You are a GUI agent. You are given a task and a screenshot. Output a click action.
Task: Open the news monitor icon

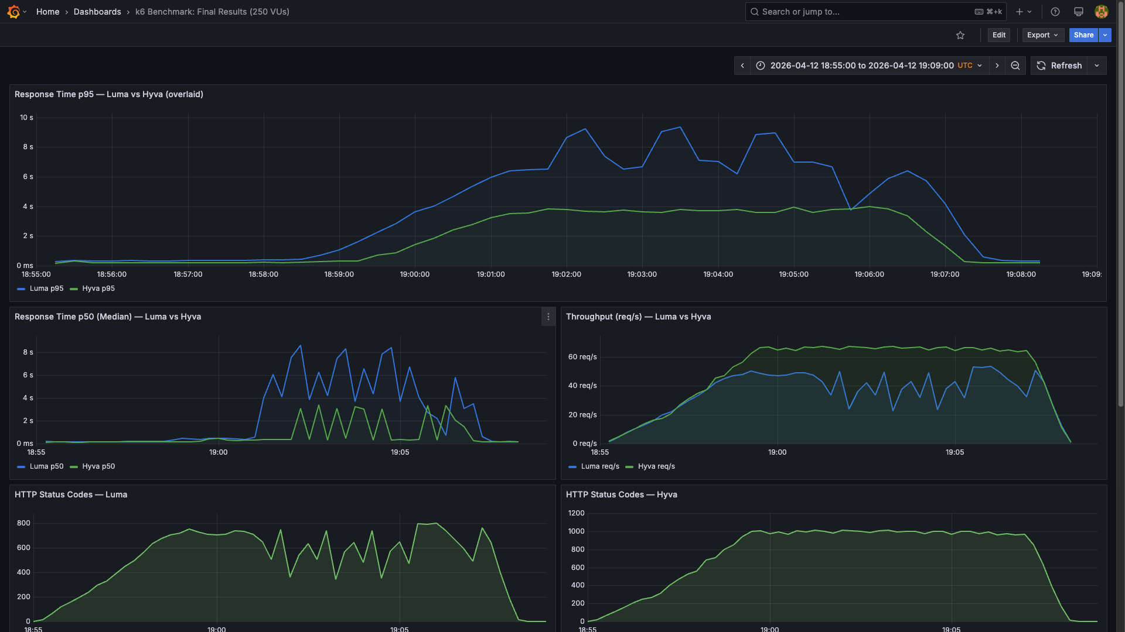pos(1078,12)
